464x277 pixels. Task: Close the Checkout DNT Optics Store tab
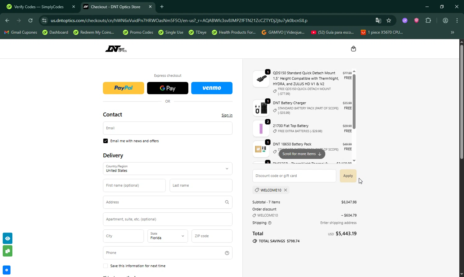(150, 6)
